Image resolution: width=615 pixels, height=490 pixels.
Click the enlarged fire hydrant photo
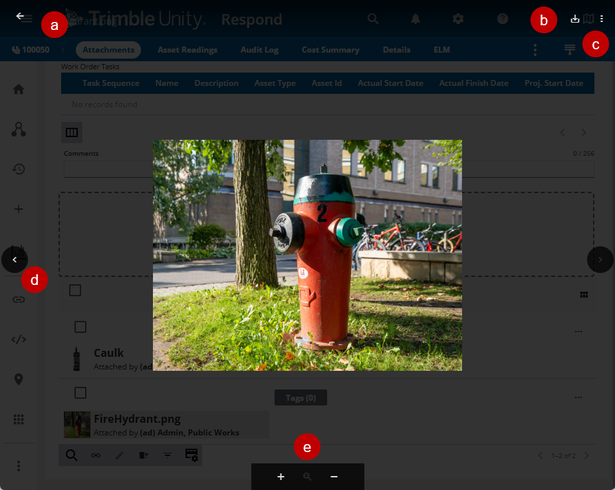point(307,255)
